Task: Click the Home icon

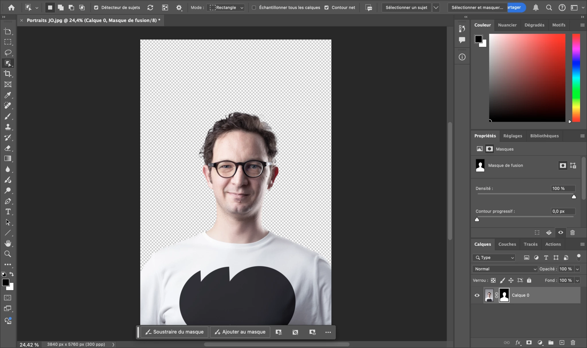Action: tap(11, 7)
